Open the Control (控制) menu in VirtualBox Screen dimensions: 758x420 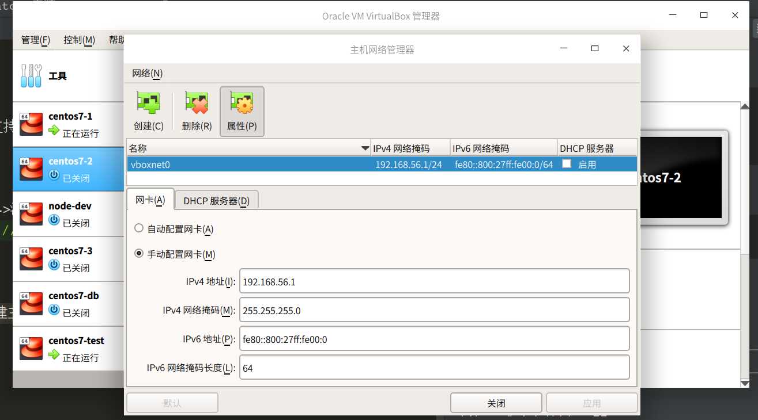[x=80, y=40]
